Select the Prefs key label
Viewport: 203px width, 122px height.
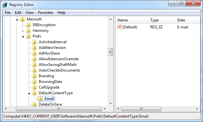coord(37,36)
